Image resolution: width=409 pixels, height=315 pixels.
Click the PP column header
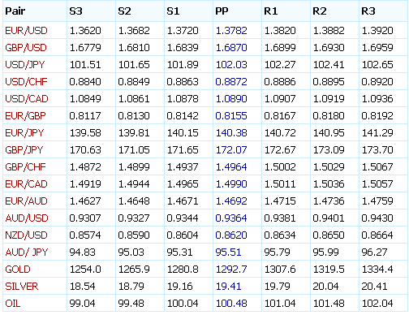[222, 11]
